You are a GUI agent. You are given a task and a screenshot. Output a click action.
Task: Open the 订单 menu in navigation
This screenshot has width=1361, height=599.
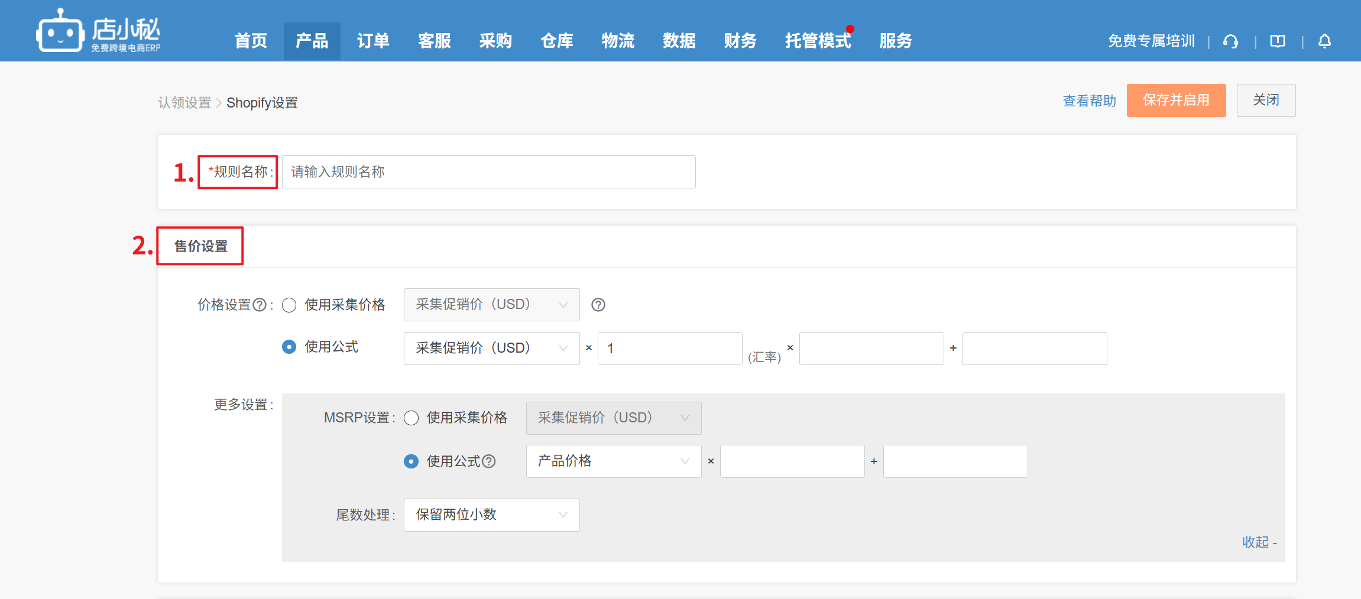pyautogui.click(x=373, y=41)
